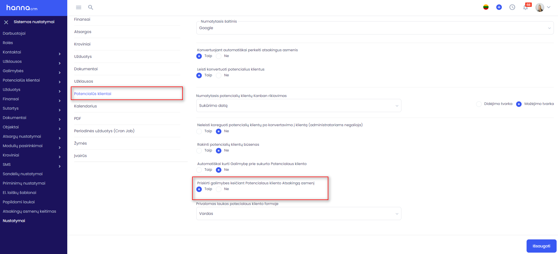
Task: Open Kanban rikiavimas Sukūrimo datą dropdown
Action: (x=299, y=106)
